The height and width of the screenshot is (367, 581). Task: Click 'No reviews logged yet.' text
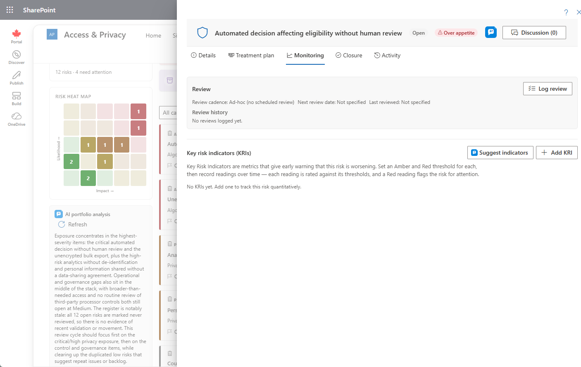click(217, 121)
